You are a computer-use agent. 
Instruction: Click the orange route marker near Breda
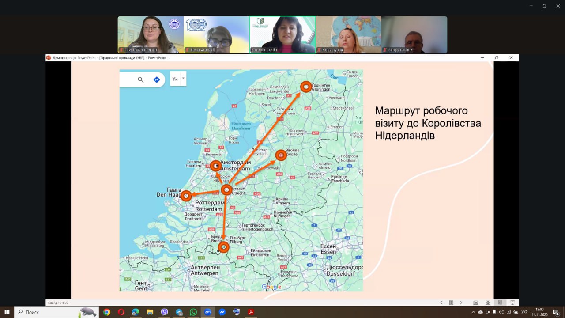click(x=224, y=247)
